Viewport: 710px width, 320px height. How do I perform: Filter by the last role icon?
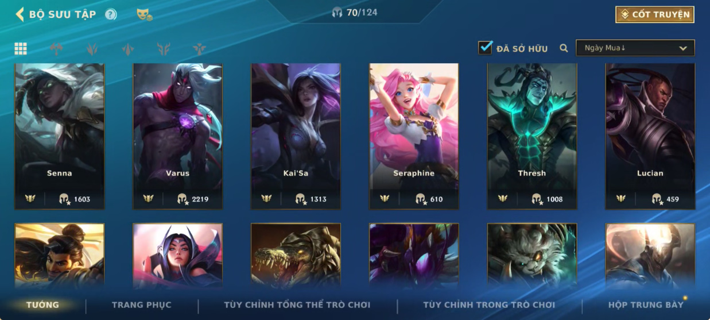coord(199,49)
